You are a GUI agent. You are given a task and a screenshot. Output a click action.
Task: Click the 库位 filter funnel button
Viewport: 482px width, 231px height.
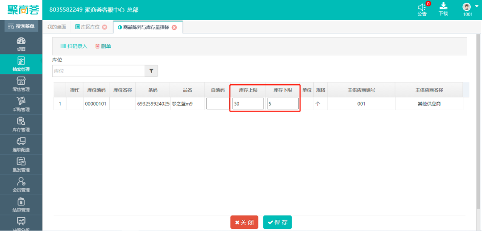pyautogui.click(x=151, y=71)
